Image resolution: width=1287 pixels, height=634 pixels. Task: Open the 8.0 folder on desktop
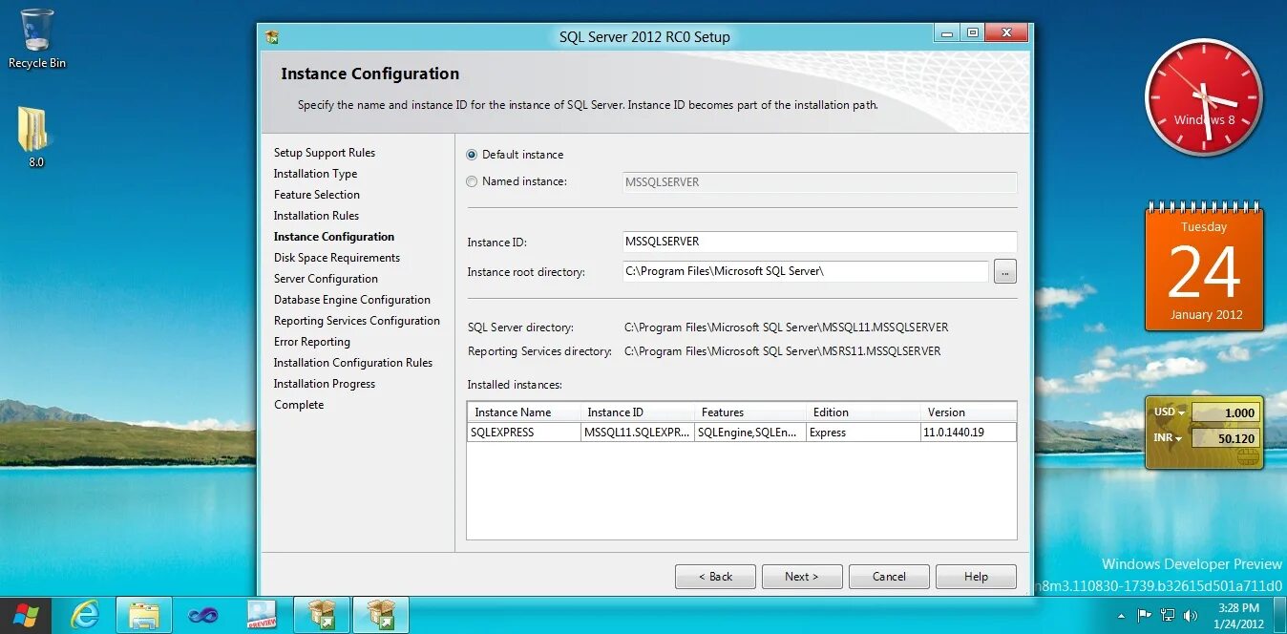point(35,137)
